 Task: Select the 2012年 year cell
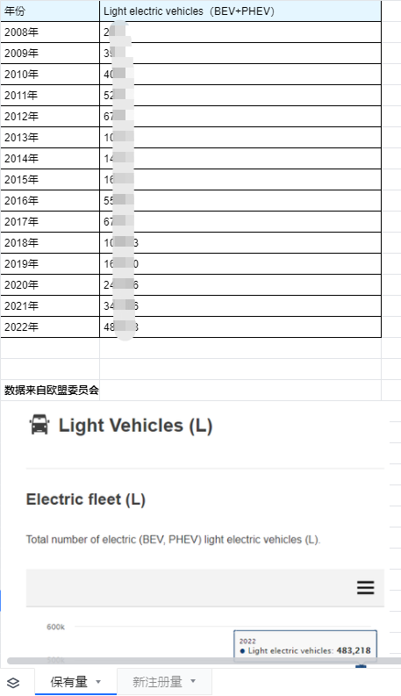click(50, 117)
